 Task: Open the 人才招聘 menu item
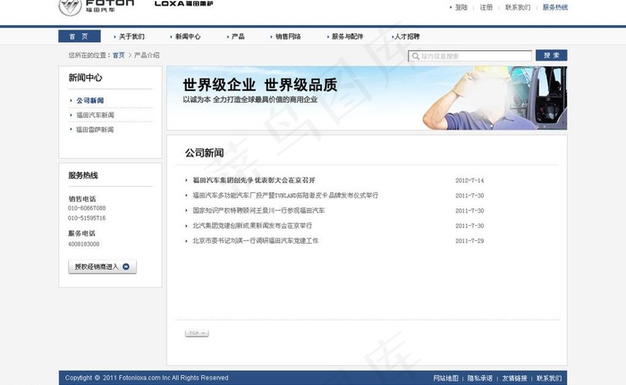(407, 37)
